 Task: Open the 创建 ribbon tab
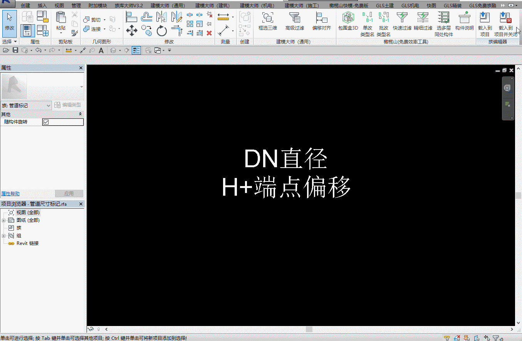click(x=25, y=6)
